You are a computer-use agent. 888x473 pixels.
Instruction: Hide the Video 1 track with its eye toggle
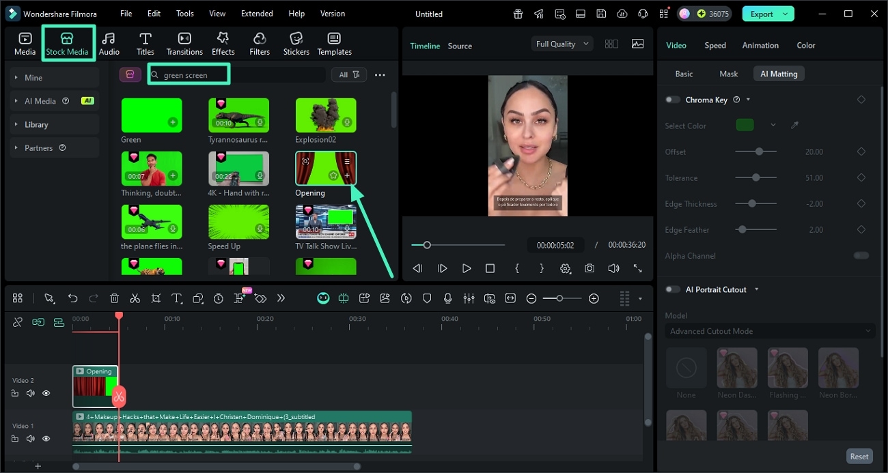coord(46,439)
